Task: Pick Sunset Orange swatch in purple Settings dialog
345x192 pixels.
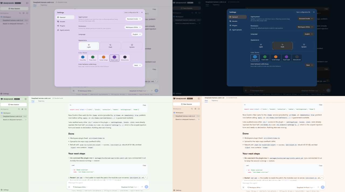Action: (103, 58)
